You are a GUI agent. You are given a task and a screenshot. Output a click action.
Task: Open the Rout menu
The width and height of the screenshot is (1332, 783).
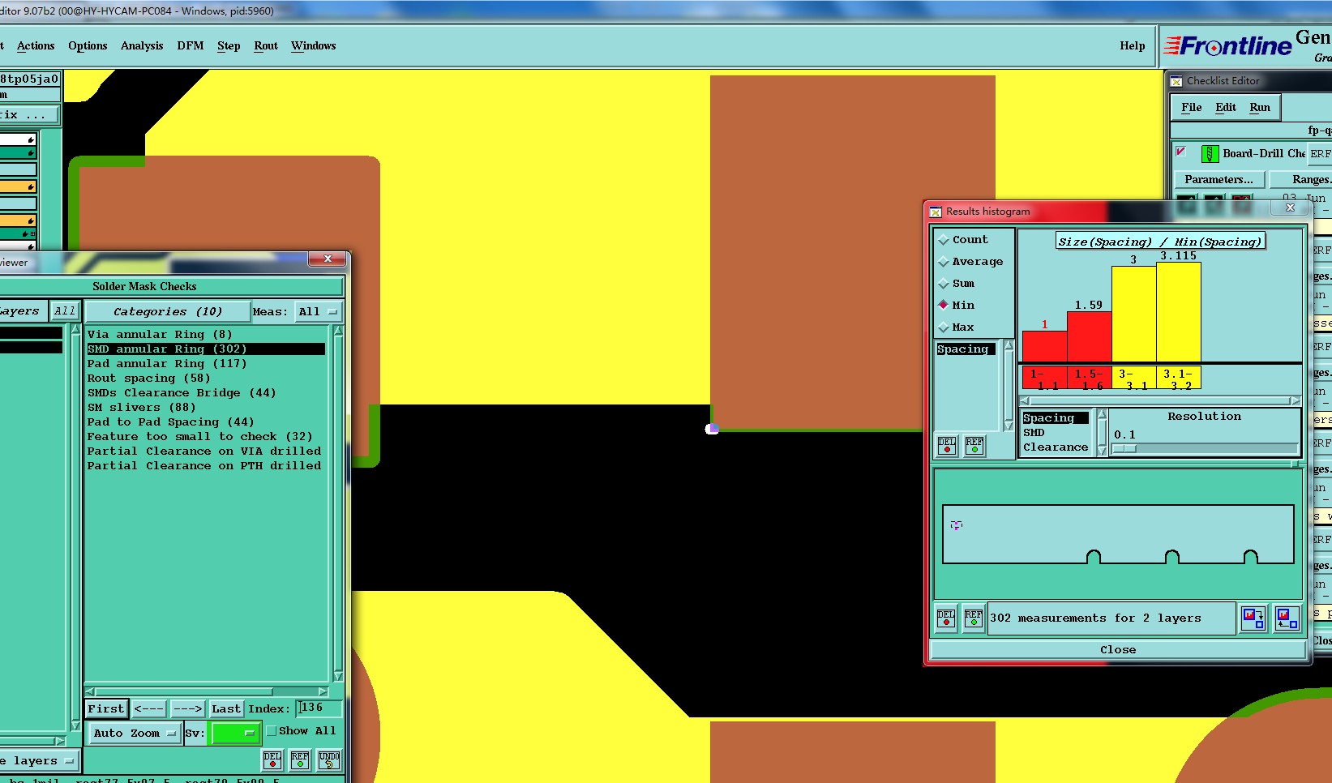pyautogui.click(x=266, y=46)
